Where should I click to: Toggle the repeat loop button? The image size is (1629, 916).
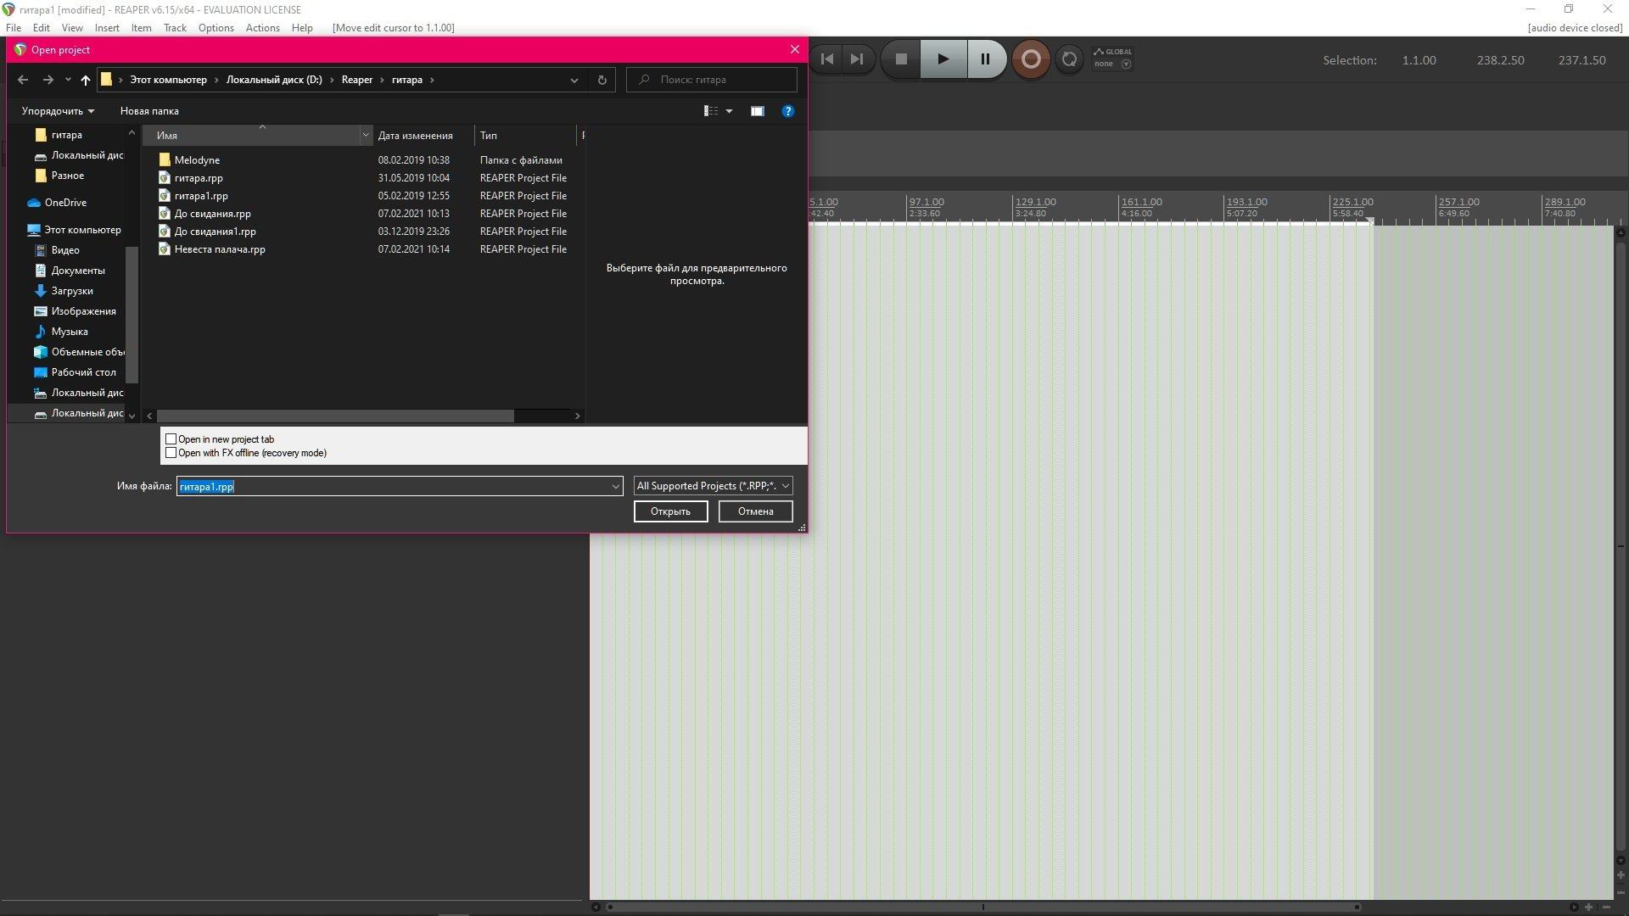point(1069,59)
